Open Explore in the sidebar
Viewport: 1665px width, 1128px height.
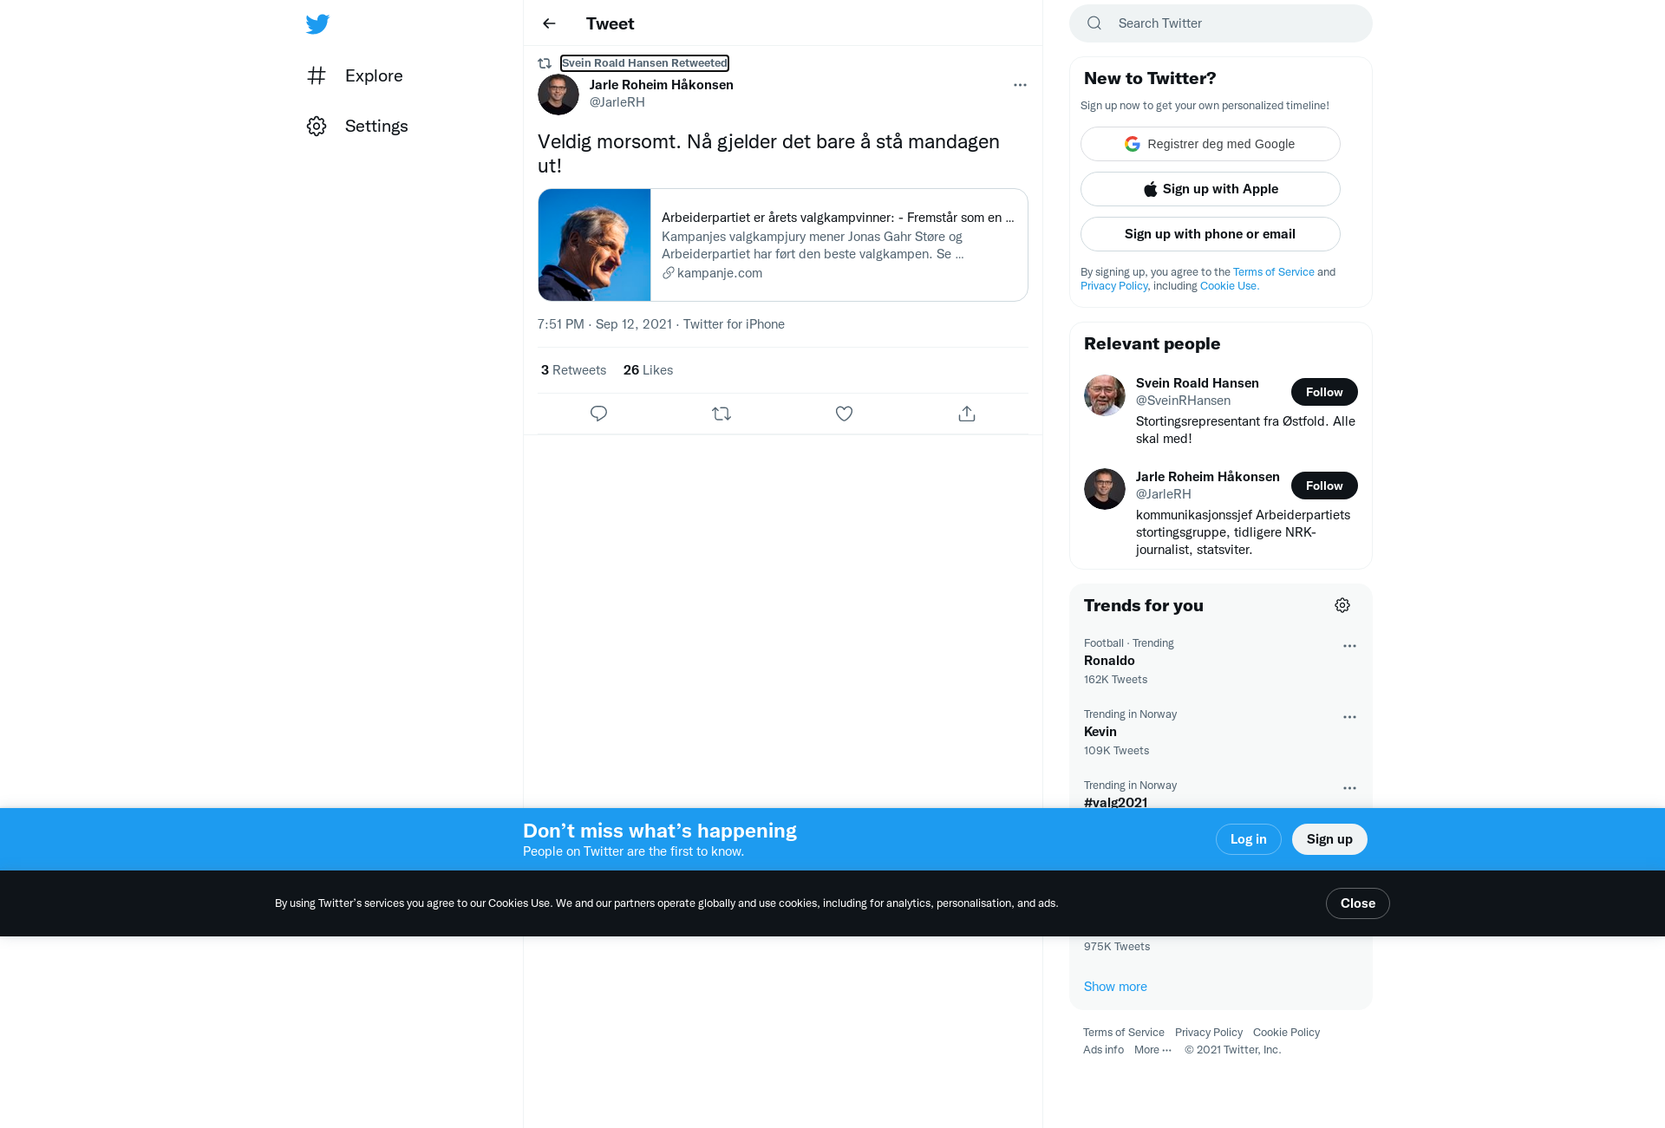pos(355,75)
